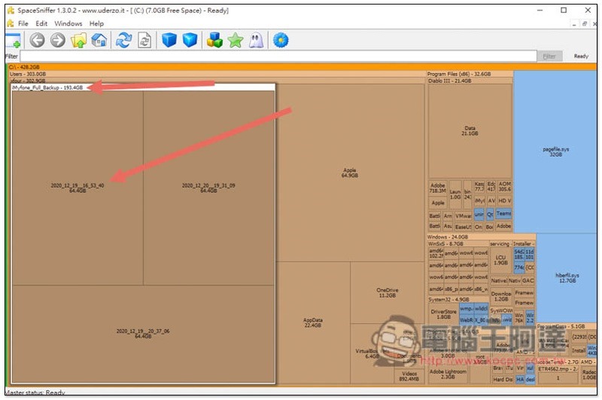Toggle the ghost free space icon
The height and width of the screenshot is (400, 602).
256,40
